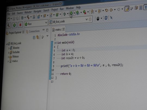Click Collapse All icon in Project Explorer
Image resolution: width=147 pixels, height=110 pixels.
34,37
